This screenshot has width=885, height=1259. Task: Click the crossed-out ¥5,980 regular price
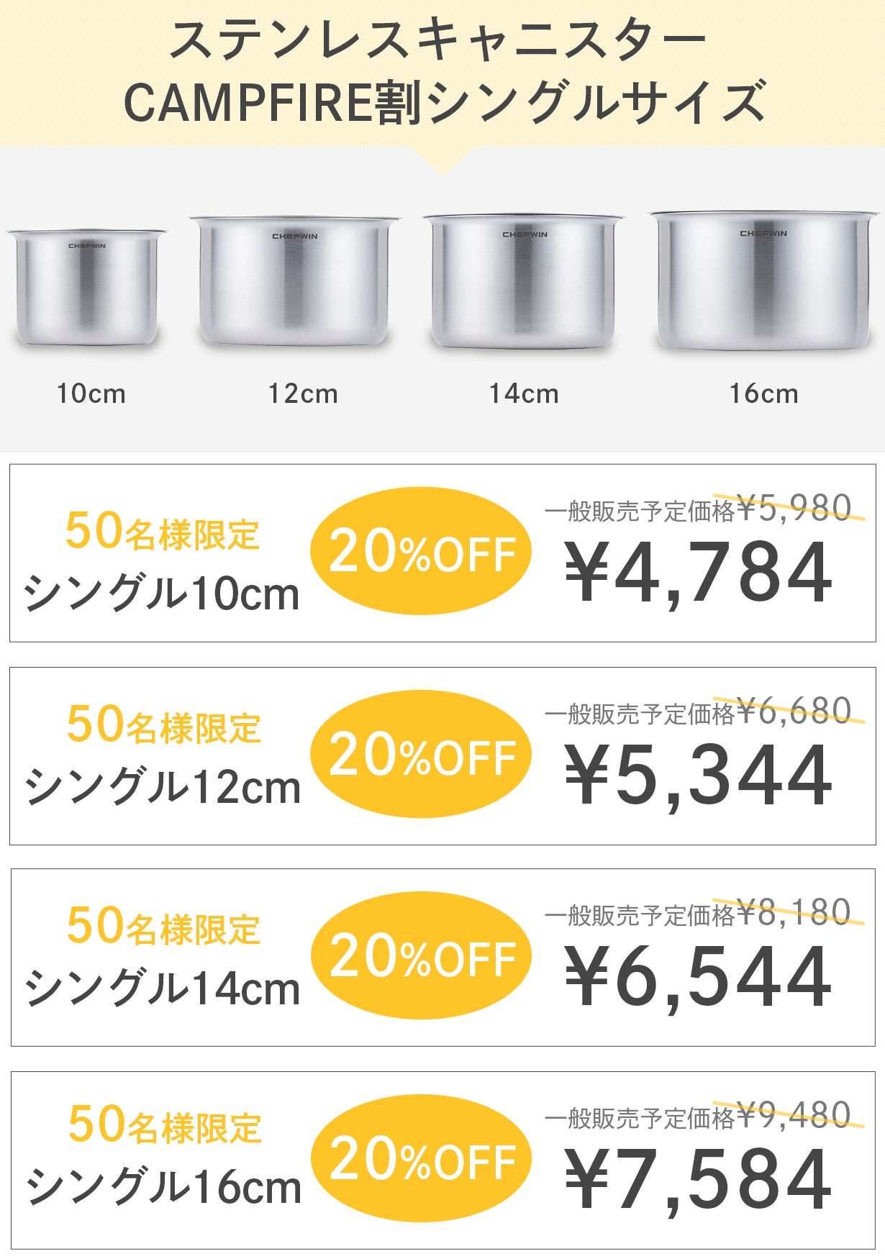[794, 508]
